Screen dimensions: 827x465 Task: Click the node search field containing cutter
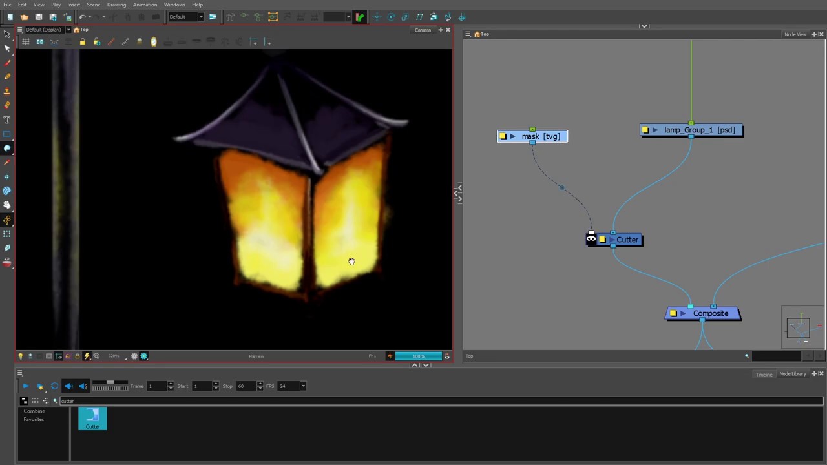click(442, 401)
